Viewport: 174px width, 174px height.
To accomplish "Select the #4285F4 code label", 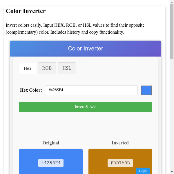I will pyautogui.click(x=51, y=163).
